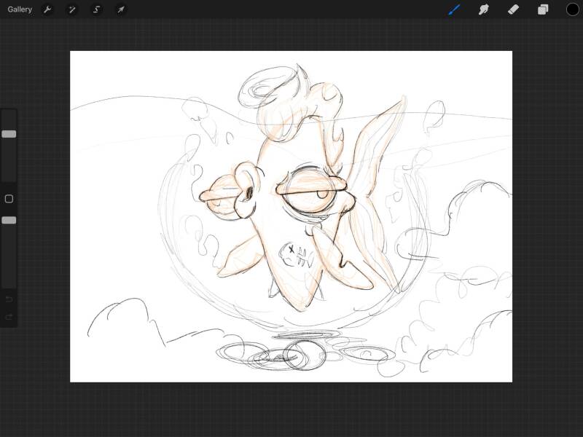583x437 pixels.
Task: Tap the fish eye on the canvas
Action: click(310, 189)
